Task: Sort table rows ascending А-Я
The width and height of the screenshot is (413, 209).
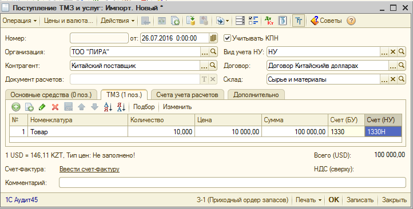Action: (108, 107)
